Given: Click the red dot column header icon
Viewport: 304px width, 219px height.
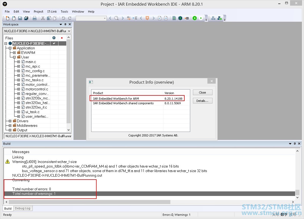Looking at the screenshot, I should (62, 38).
